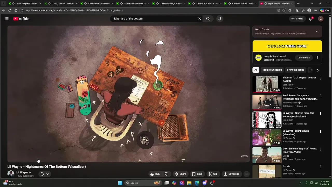Go to YouTube home via logo

21,19
